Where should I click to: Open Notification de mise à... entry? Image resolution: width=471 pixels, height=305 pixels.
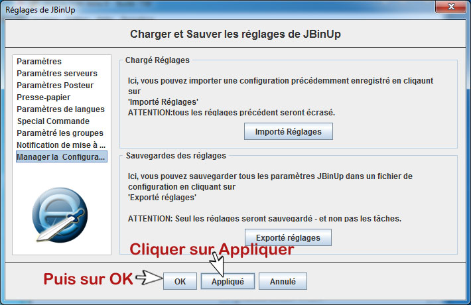[61, 145]
